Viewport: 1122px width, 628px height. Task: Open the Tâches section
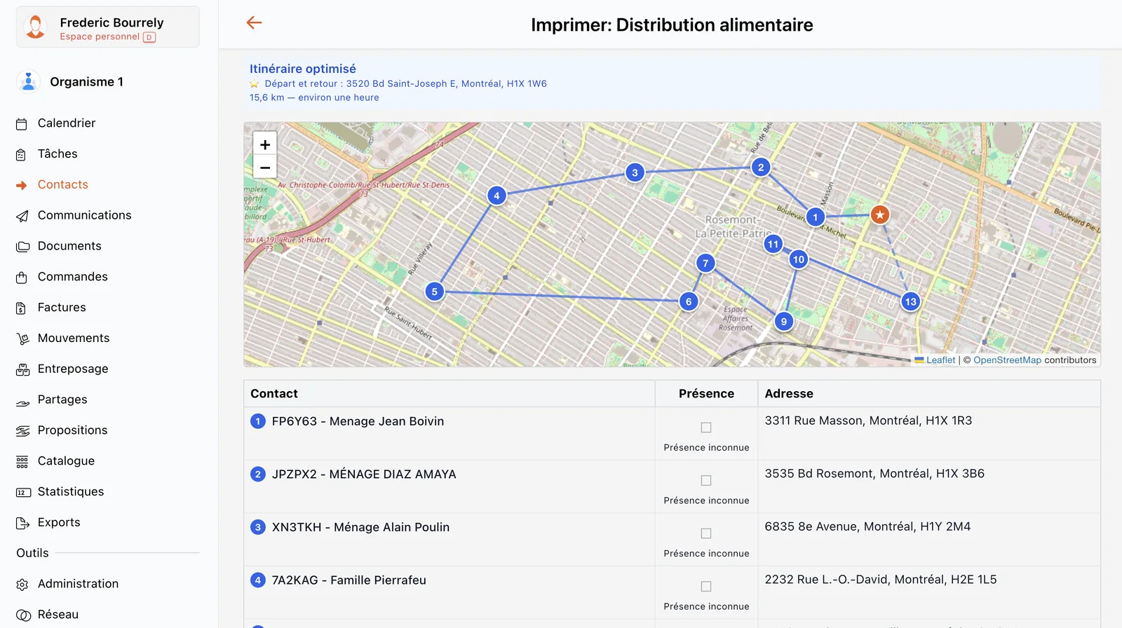click(58, 154)
